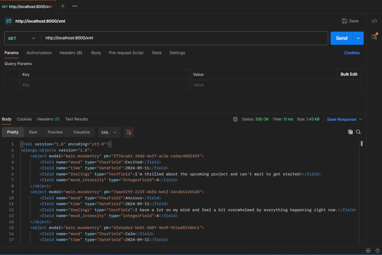This screenshot has width=382, height=255.
Task: Click the request title http://localhost:8000/xml
Action: click(x=40, y=21)
